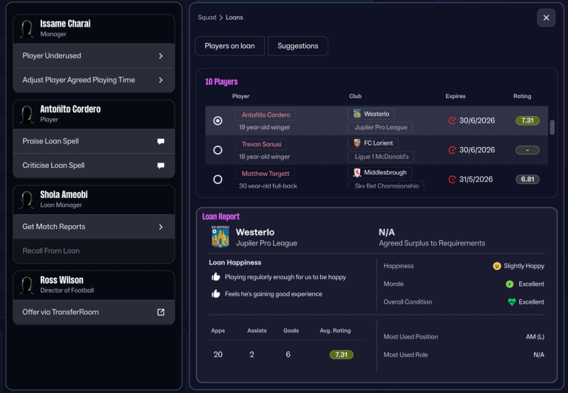Click speech bubble icon beside Praise Loan Spell
The width and height of the screenshot is (568, 393).
(x=160, y=141)
